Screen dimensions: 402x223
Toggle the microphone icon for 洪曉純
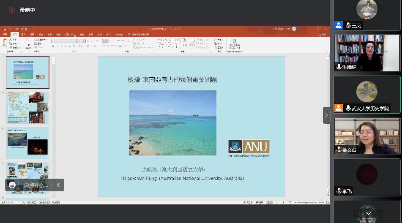pos(339,67)
